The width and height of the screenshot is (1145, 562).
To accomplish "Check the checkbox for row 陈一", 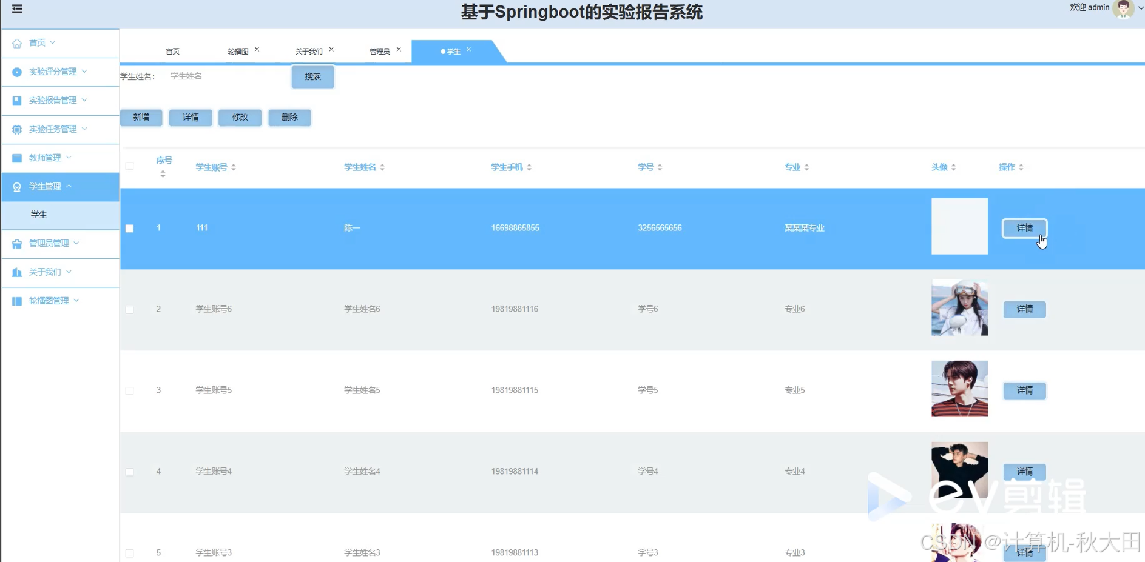I will tap(129, 228).
